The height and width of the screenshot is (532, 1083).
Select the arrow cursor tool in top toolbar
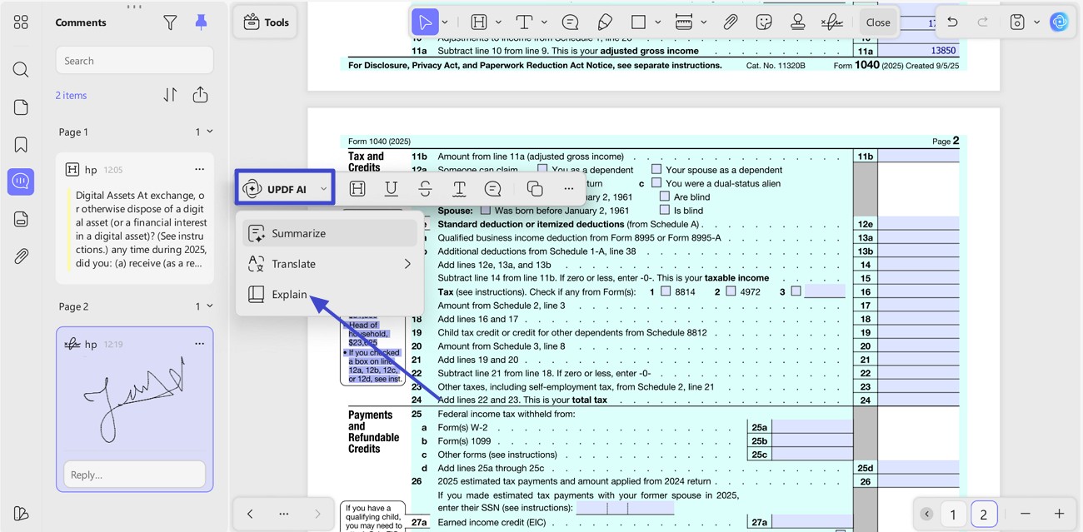coord(426,22)
